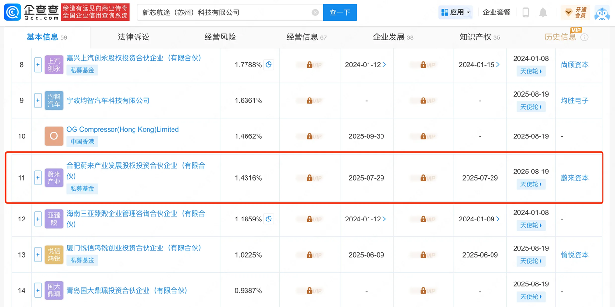Screen dimensions: 615x307
Task: Click the first VIP lock in row 11
Action: pyautogui.click(x=309, y=178)
